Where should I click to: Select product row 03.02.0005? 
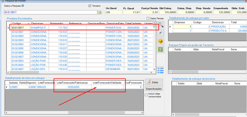click(x=80, y=48)
